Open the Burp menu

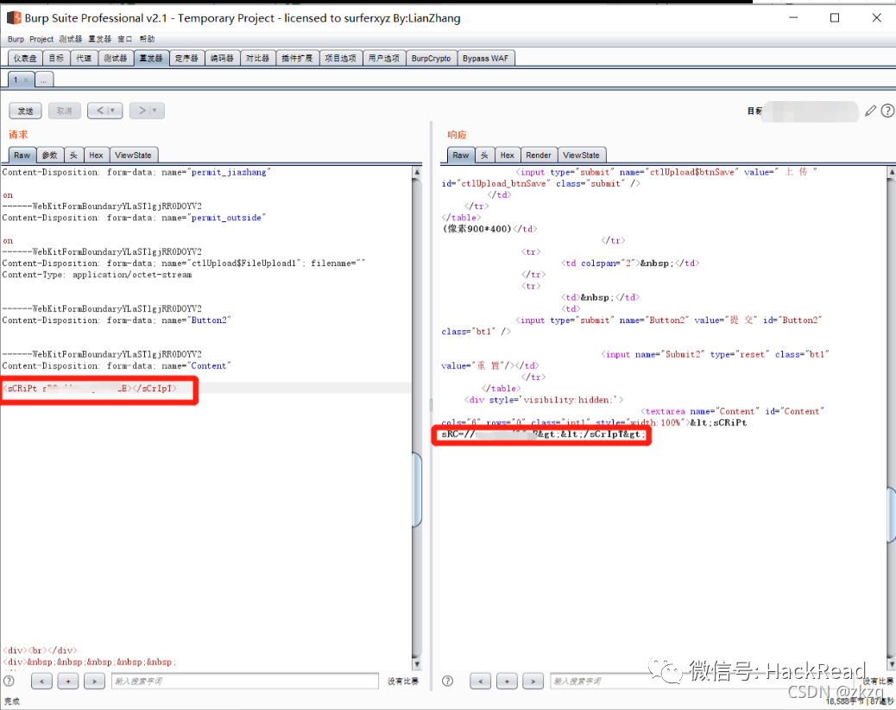(16, 39)
